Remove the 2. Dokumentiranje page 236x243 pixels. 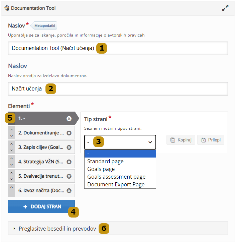[69, 133]
